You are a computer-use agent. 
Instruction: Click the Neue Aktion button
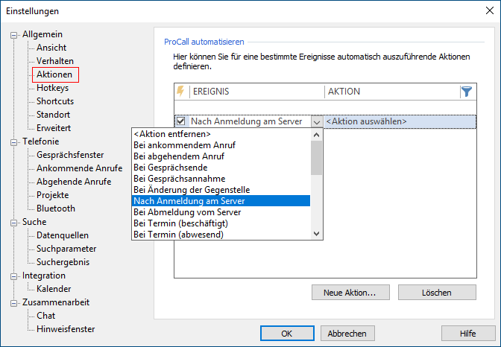point(350,292)
